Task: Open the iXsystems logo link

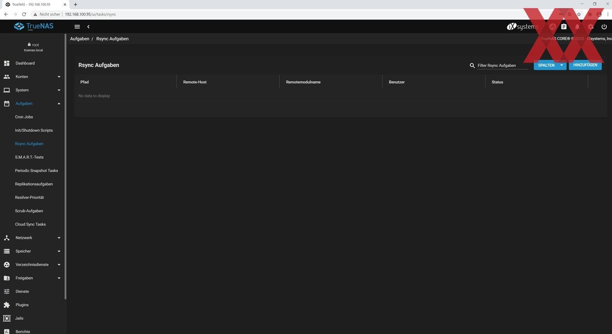Action: point(522,27)
